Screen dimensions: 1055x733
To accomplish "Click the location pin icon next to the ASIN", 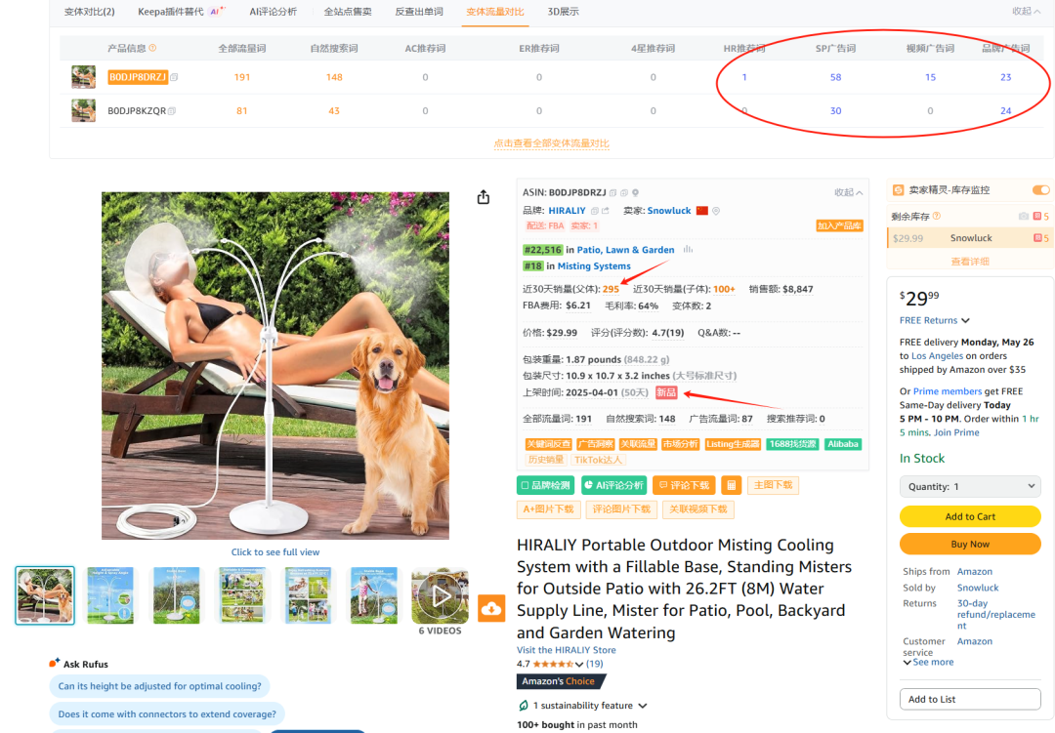I will coord(635,194).
